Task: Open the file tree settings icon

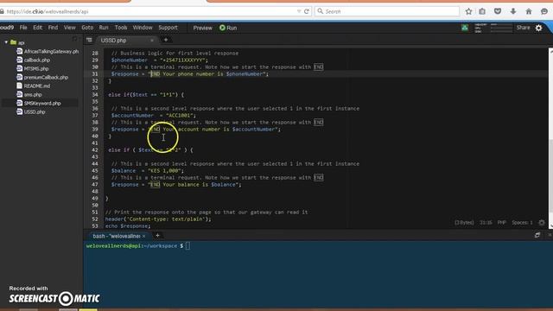Action: pos(75,39)
